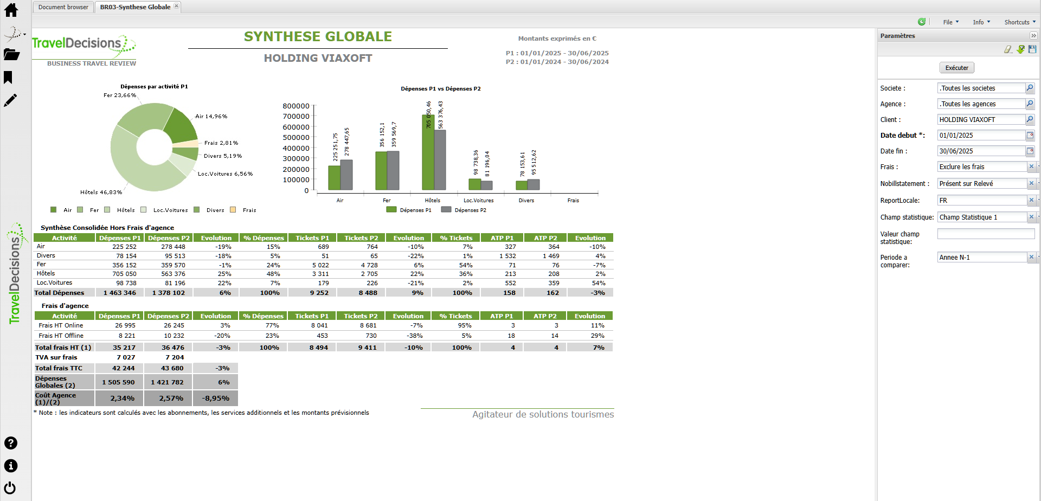The width and height of the screenshot is (1041, 501).
Task: Open the Date debut calendar picker
Action: [x=1030, y=135]
